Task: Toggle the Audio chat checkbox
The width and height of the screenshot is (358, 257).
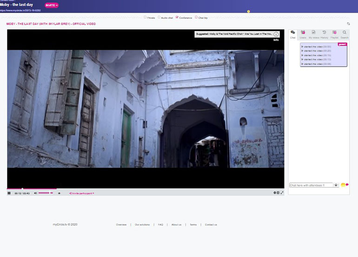Action: [x=159, y=17]
